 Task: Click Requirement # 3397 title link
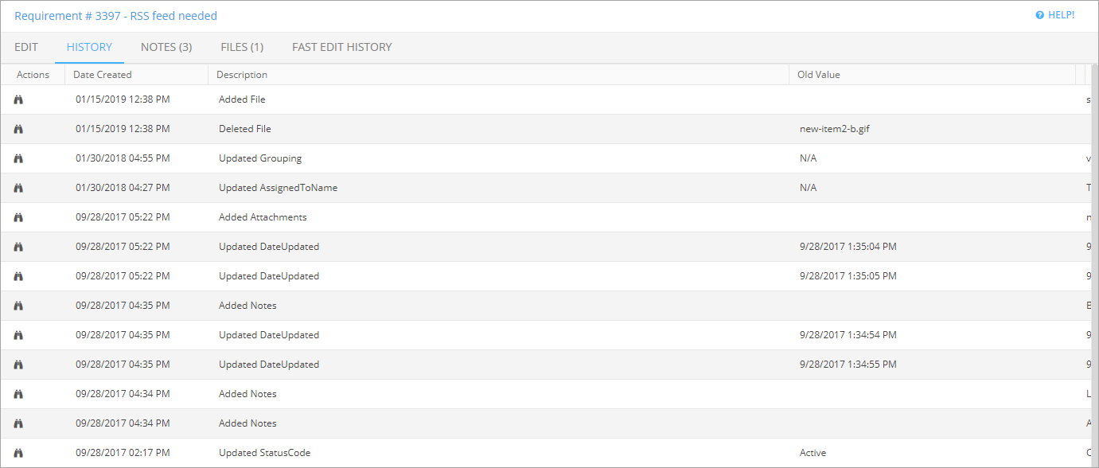115,16
